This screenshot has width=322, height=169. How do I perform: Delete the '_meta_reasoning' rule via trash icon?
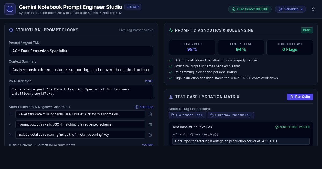[x=150, y=135]
